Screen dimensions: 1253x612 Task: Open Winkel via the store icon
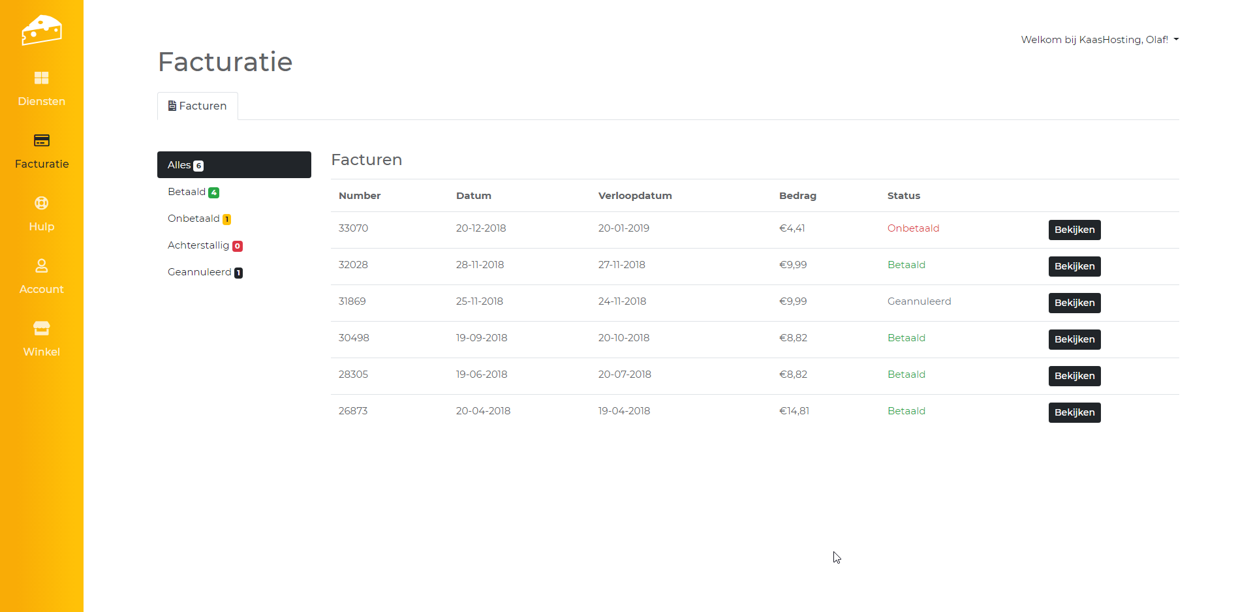click(41, 328)
